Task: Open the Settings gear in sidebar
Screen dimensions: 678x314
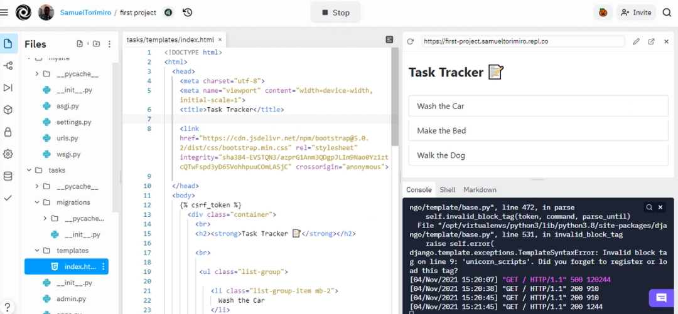Action: pyautogui.click(x=8, y=154)
